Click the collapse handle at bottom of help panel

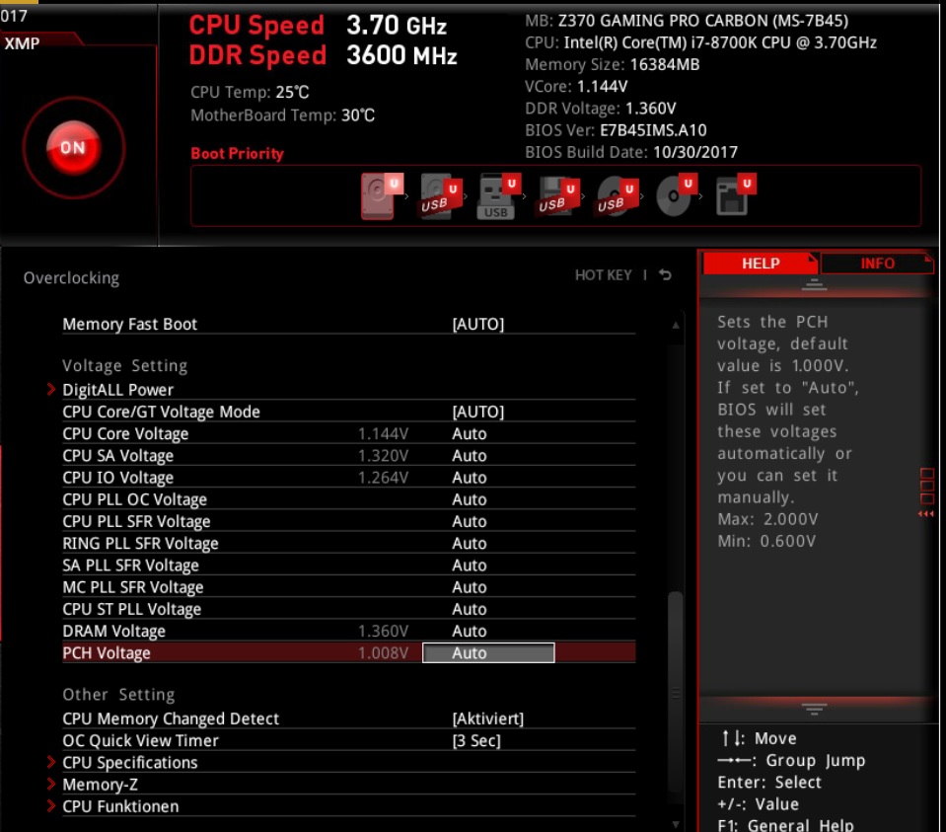814,709
